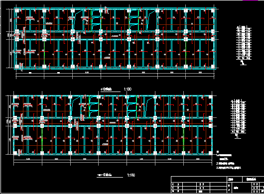The width and height of the screenshot is (264, 194).
Task: Click the numbered notes block beside the lower plan
Action: tap(229, 160)
